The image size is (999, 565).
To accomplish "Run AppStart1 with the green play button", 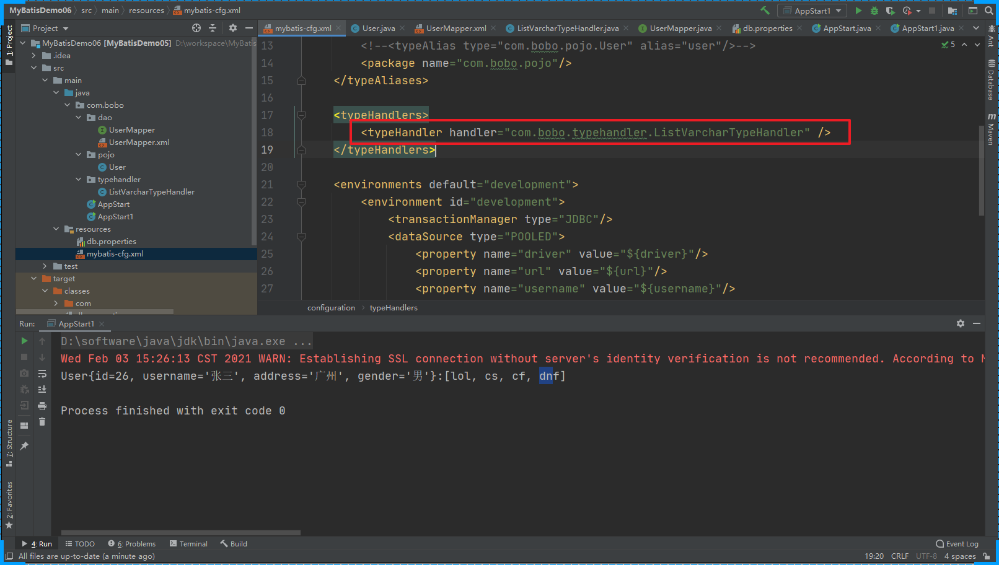I will pyautogui.click(x=858, y=11).
